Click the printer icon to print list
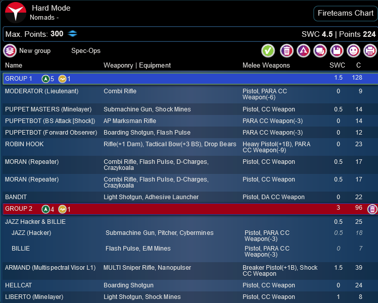The height and width of the screenshot is (303, 378). 370,51
